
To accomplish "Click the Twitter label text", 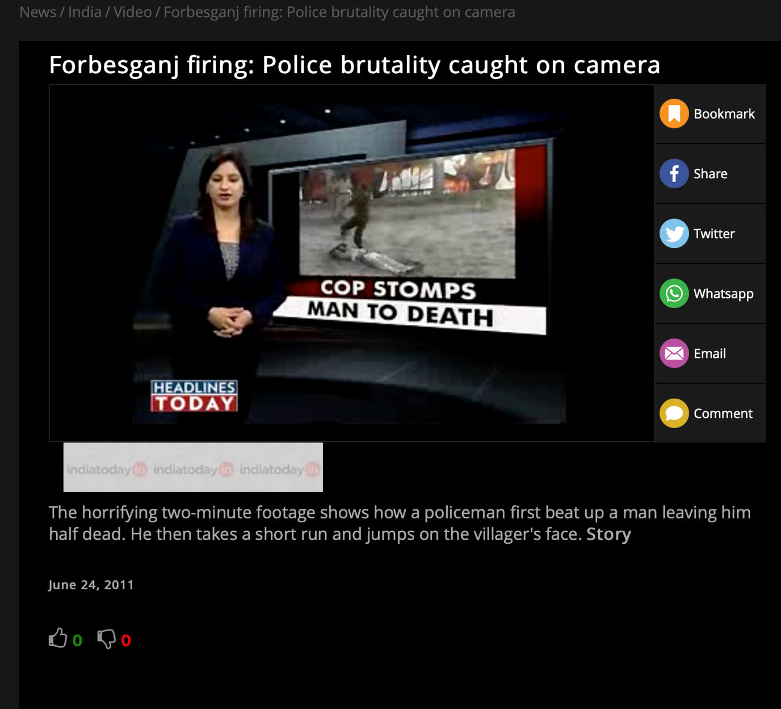I will (x=714, y=234).
